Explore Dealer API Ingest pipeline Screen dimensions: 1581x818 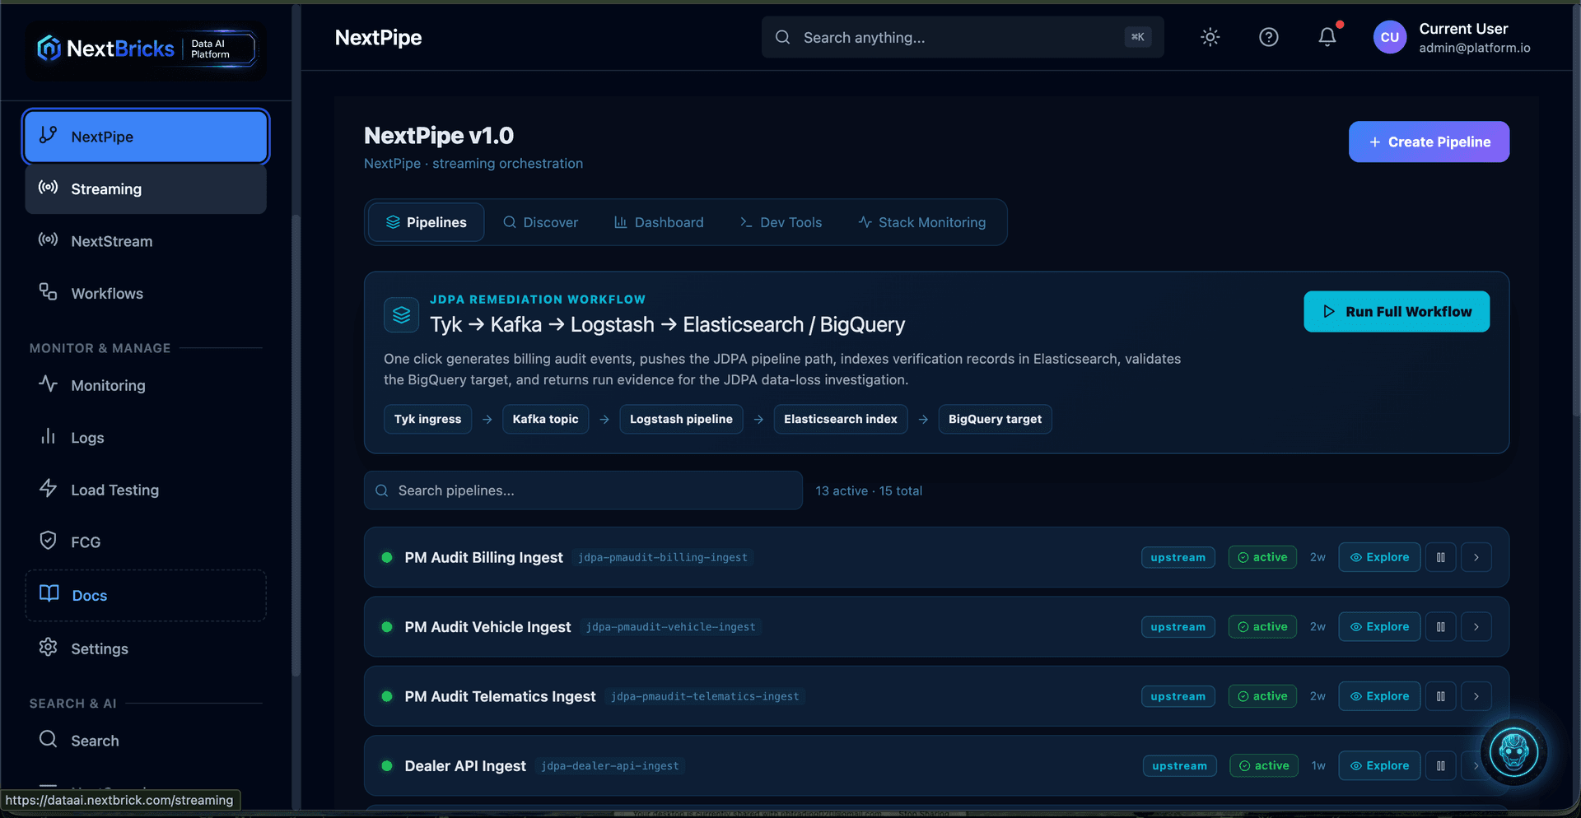[x=1379, y=765]
